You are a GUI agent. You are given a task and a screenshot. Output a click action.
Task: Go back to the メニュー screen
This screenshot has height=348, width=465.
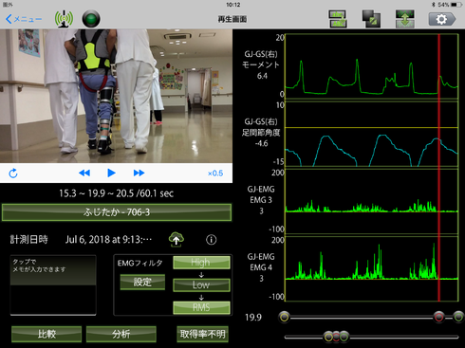pyautogui.click(x=24, y=19)
